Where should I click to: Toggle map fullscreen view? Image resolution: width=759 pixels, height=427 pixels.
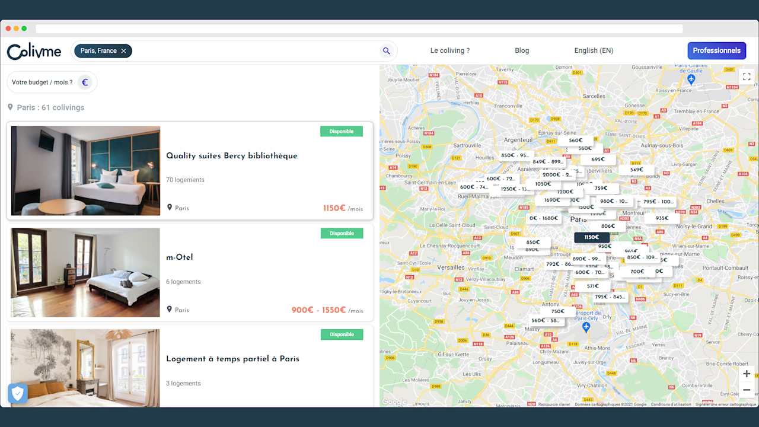pos(747,77)
